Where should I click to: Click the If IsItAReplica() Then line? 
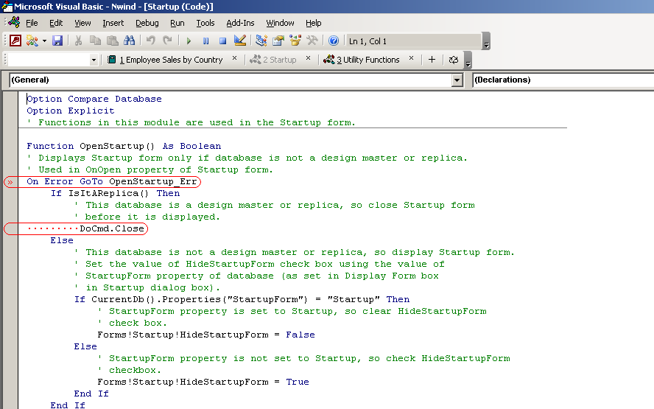(x=115, y=193)
